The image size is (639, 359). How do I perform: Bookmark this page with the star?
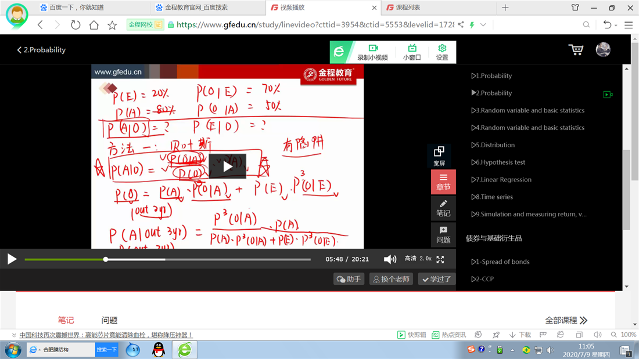(x=112, y=25)
